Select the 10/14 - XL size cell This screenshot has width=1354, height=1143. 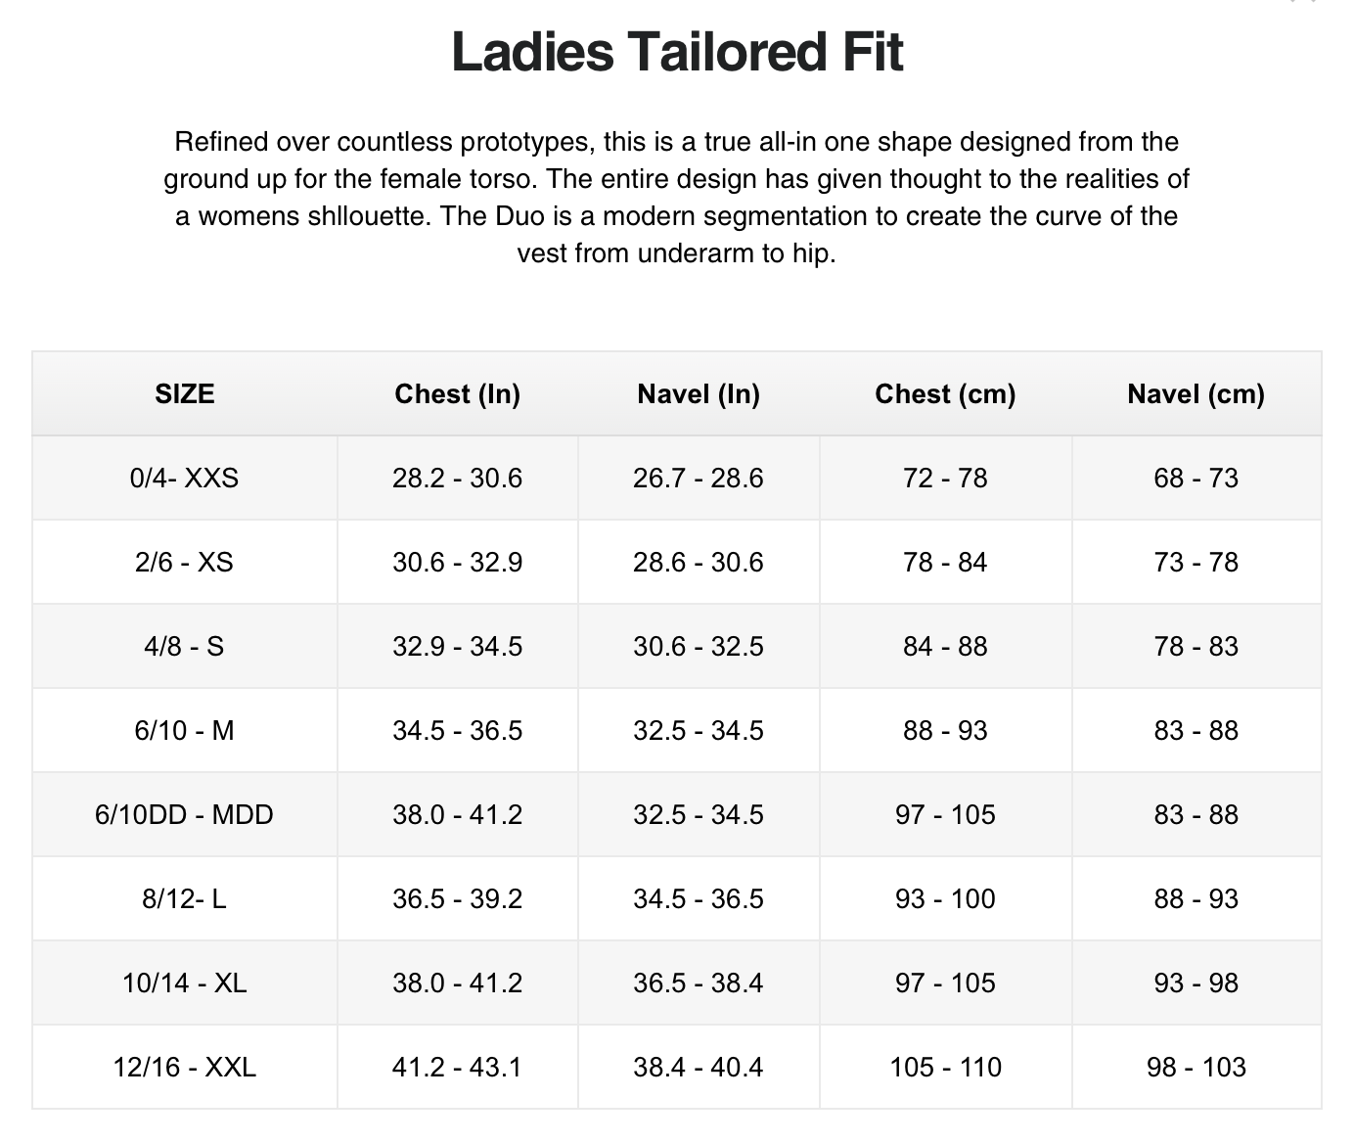pyautogui.click(x=184, y=983)
